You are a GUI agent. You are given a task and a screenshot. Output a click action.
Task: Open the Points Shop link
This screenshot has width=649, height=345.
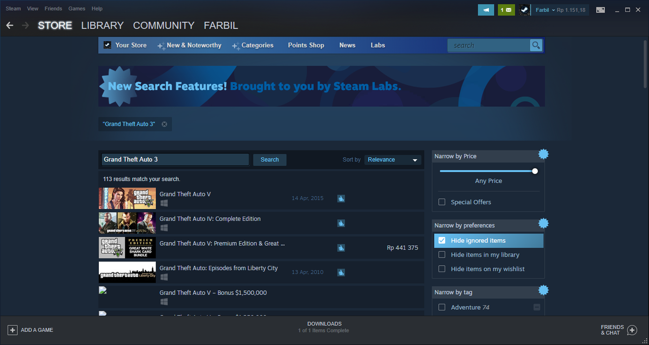pyautogui.click(x=306, y=45)
